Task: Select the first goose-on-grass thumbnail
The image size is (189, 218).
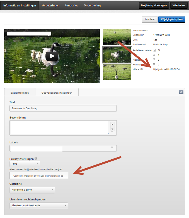Action: click(117, 37)
